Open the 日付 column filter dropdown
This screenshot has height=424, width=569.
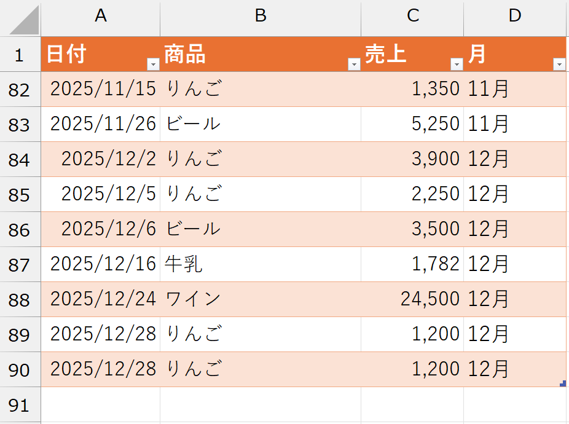pos(152,63)
